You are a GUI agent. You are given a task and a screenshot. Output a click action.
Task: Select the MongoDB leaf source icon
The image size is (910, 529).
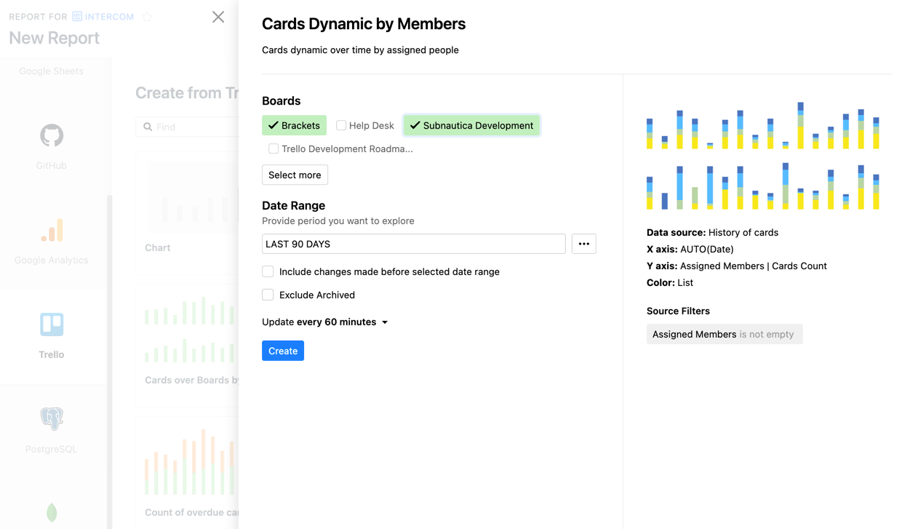52,512
